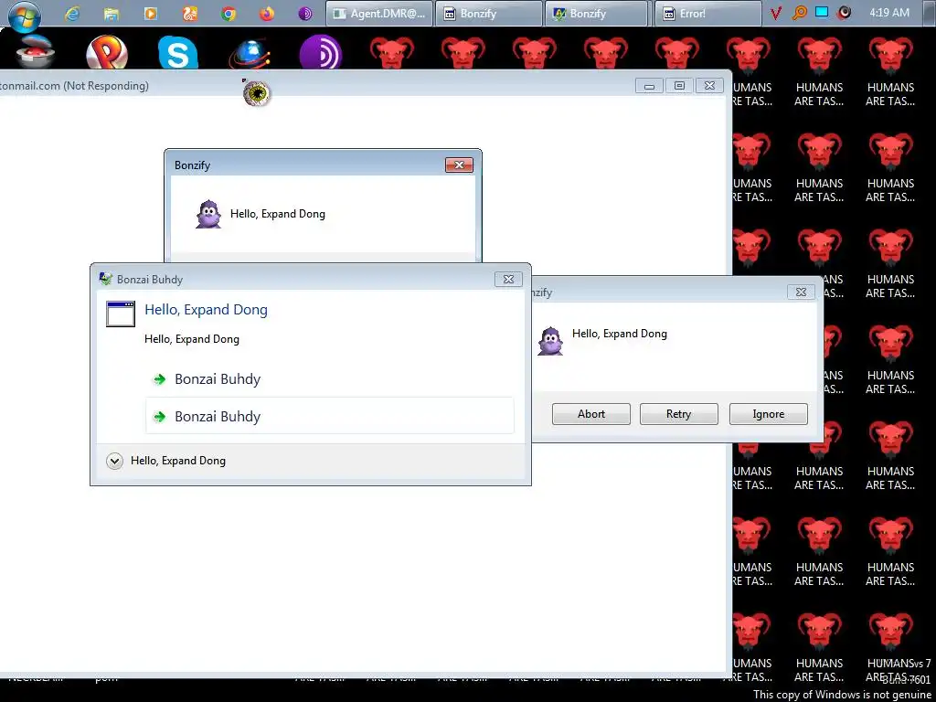Viewport: 936px width, 702px height.
Task: Switch to the Error! taskbar window
Action: [708, 14]
